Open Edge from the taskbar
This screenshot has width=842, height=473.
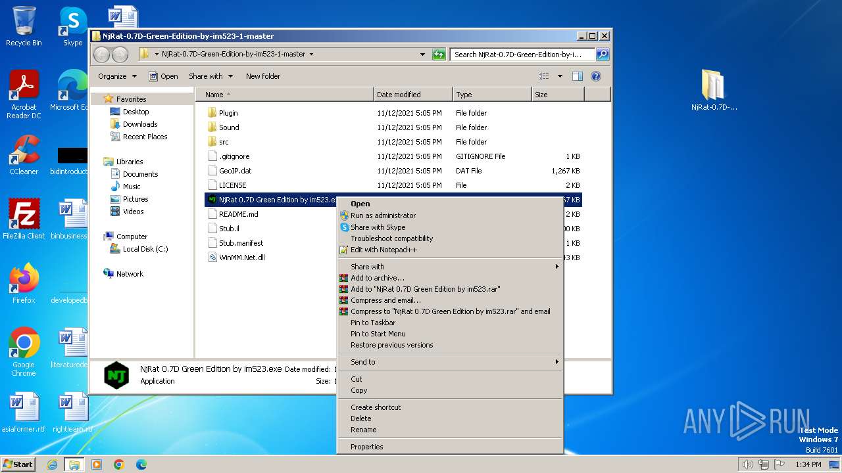point(141,464)
